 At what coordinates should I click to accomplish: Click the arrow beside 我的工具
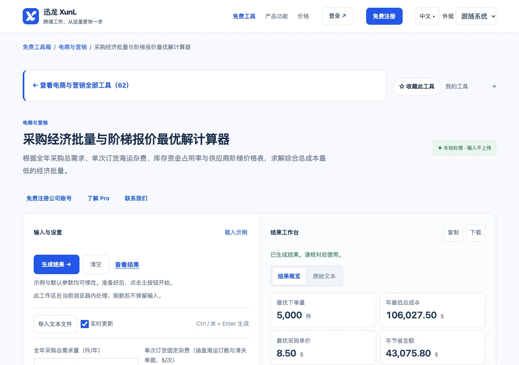tap(493, 86)
